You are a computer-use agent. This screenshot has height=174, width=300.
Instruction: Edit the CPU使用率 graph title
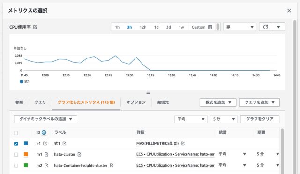pos(35,27)
